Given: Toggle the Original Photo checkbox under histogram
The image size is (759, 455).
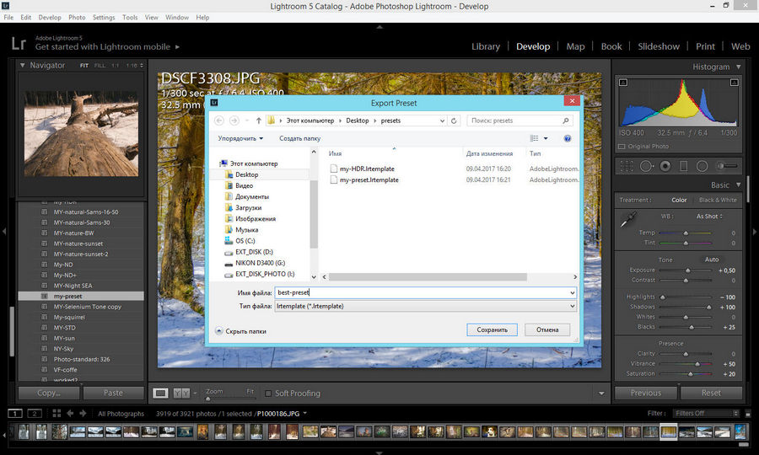Looking at the screenshot, I should click(622, 146).
